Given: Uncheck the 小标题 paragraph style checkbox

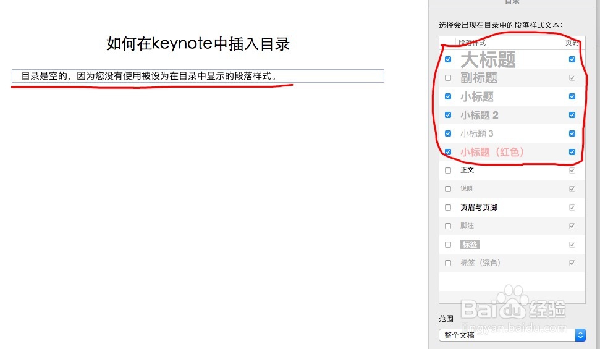Looking at the screenshot, I should pos(448,96).
